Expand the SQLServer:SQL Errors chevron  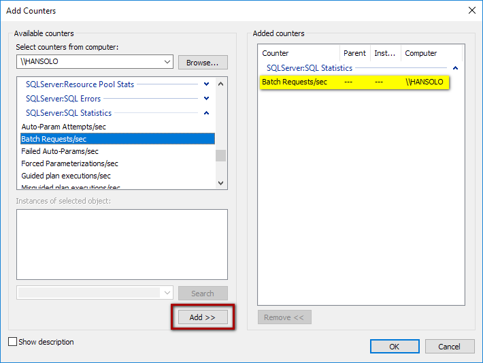(x=207, y=99)
